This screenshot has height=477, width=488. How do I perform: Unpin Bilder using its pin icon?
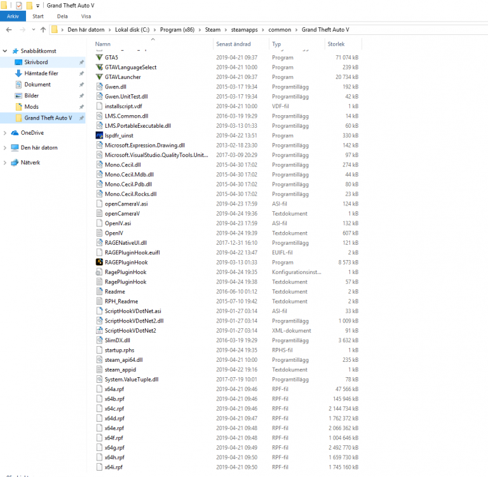(81, 95)
